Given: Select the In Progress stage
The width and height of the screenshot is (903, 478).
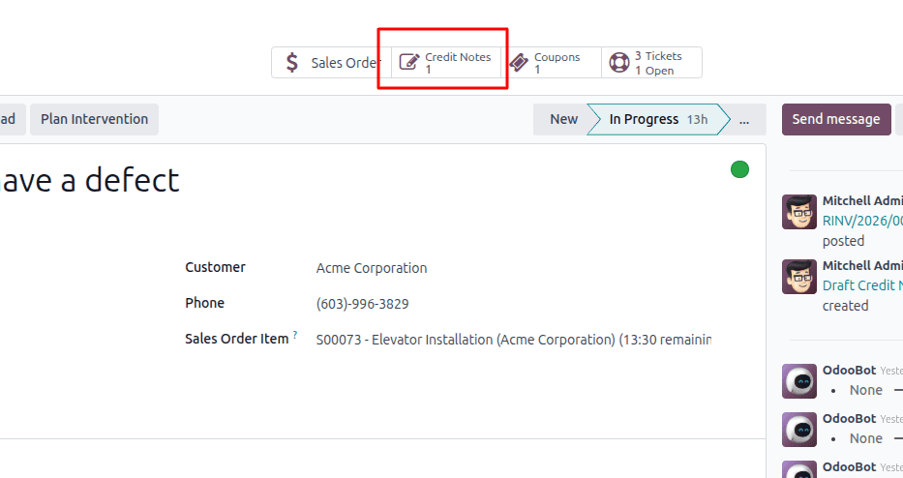Looking at the screenshot, I should [x=658, y=119].
